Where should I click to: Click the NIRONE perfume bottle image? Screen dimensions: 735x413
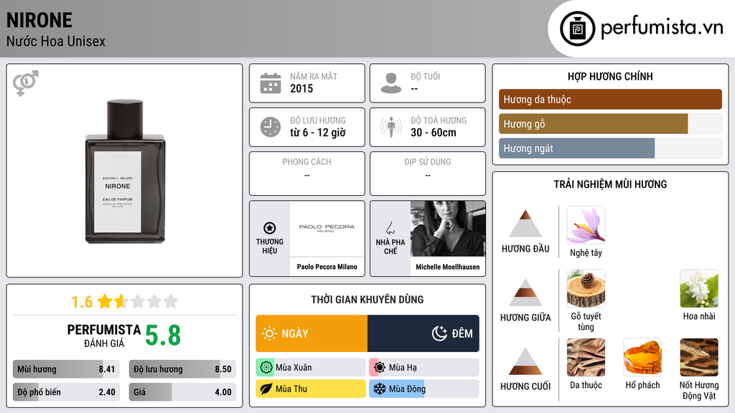pyautogui.click(x=125, y=171)
